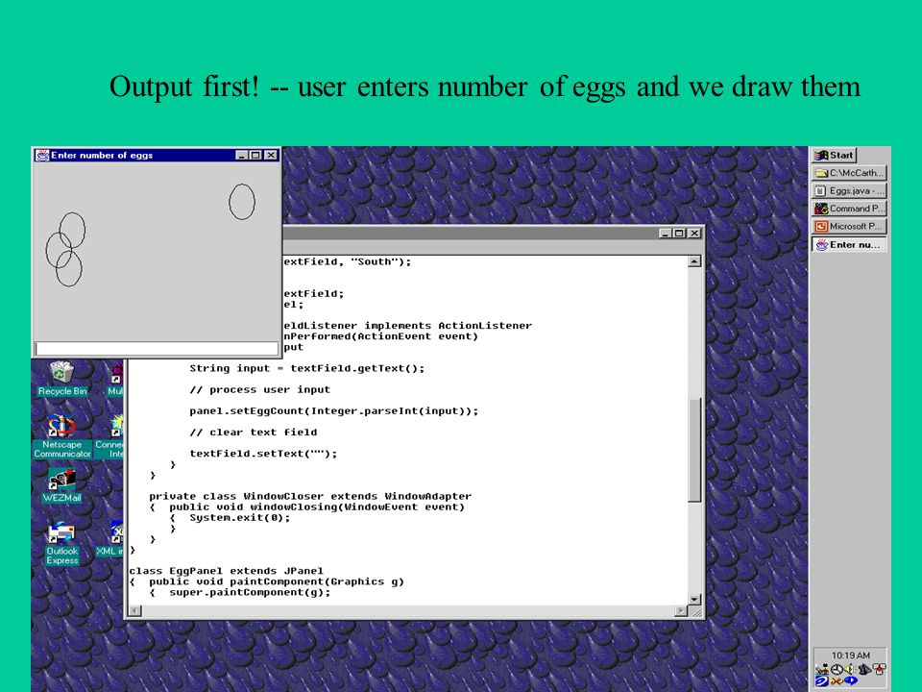Switch to the Microsoft P... taskbar button
922x692 pixels.
click(849, 226)
